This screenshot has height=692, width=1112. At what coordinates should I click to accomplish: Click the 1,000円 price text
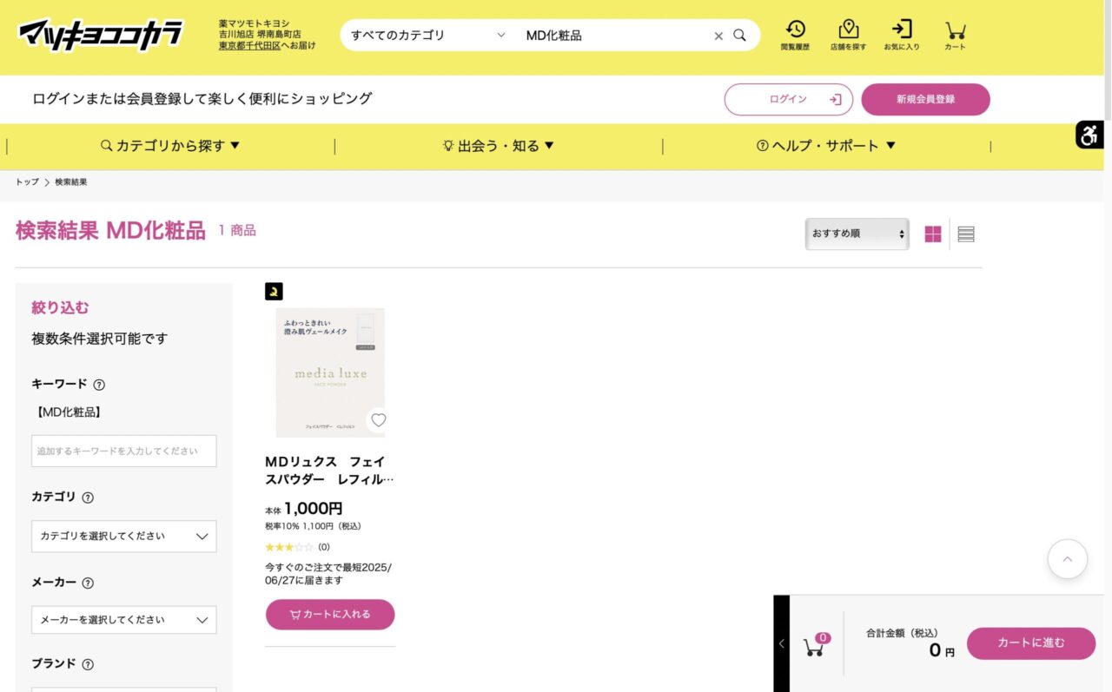tap(314, 509)
